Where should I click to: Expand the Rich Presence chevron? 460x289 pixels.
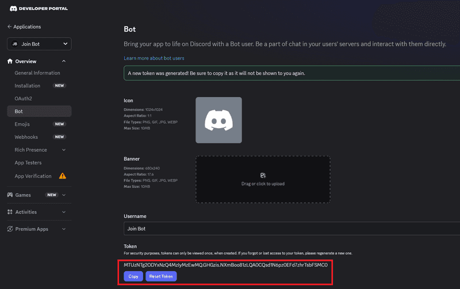pyautogui.click(x=64, y=150)
